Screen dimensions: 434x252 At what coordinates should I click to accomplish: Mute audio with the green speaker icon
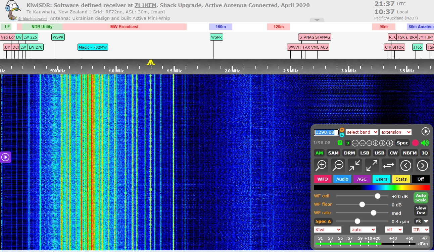425,143
